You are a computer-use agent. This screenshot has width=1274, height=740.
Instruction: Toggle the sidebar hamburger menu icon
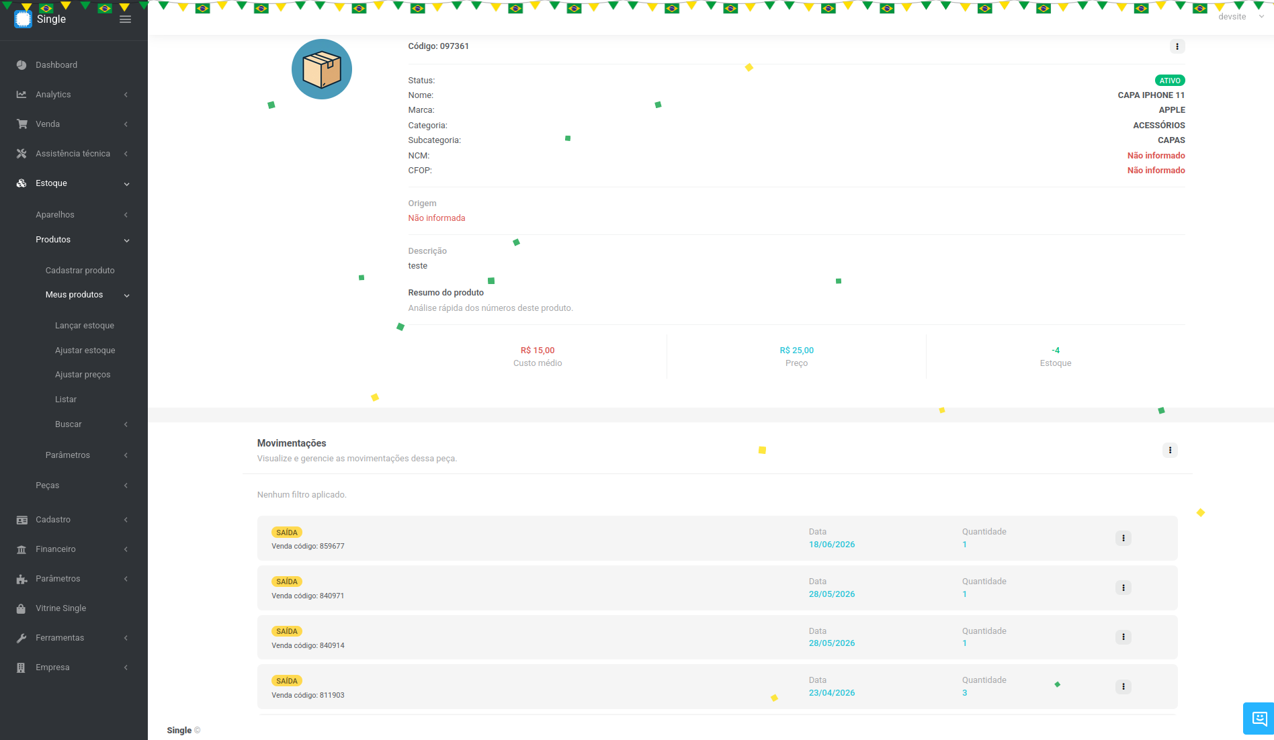pos(125,19)
